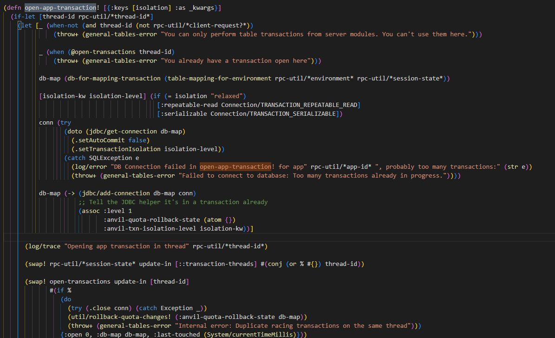555x338 pixels.
Task: Click System/currentTimeMillis in the last line
Action: [249, 334]
